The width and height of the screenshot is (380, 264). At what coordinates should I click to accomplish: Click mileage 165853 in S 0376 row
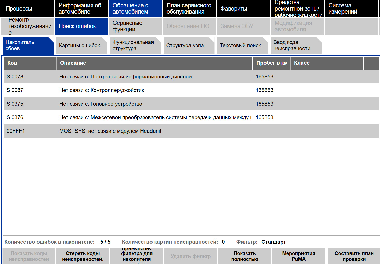264,117
